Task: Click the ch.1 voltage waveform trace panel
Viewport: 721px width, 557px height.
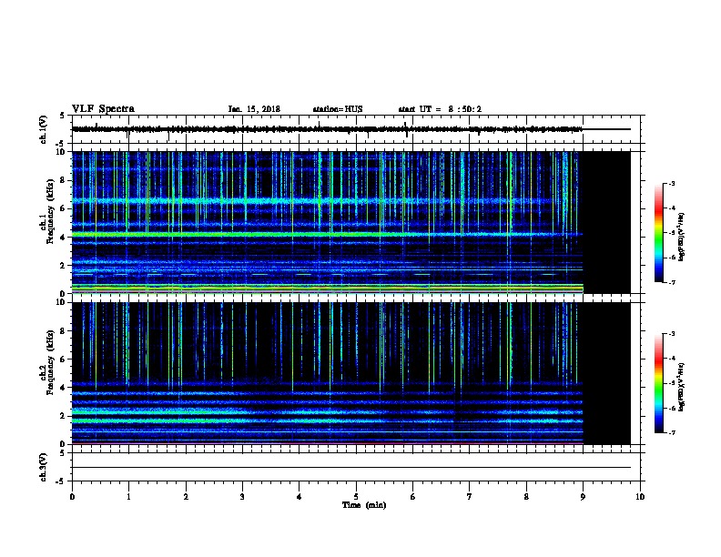Action: coord(358,129)
